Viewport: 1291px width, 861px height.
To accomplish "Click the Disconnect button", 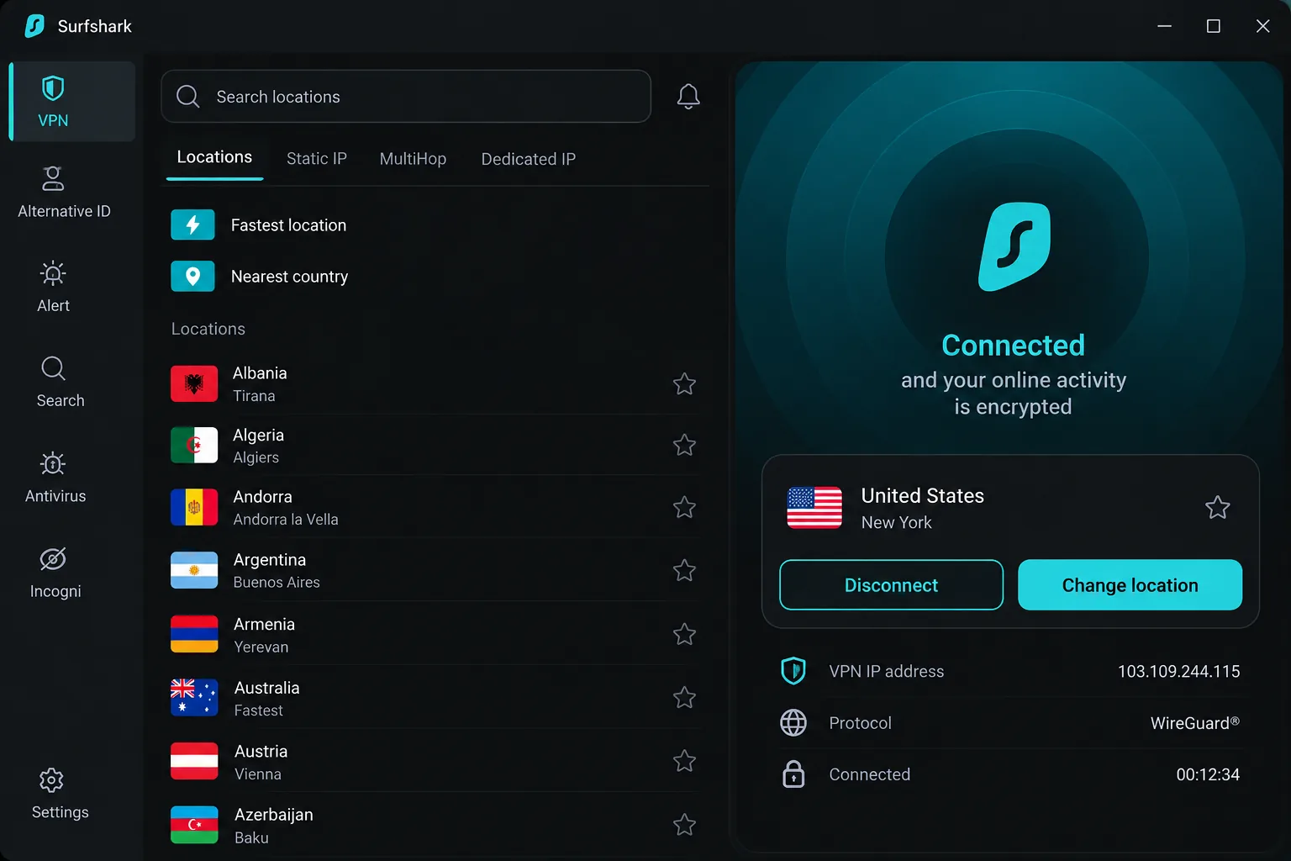I will 891,585.
